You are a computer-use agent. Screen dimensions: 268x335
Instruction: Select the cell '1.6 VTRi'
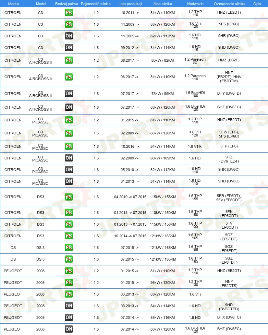click(195, 146)
